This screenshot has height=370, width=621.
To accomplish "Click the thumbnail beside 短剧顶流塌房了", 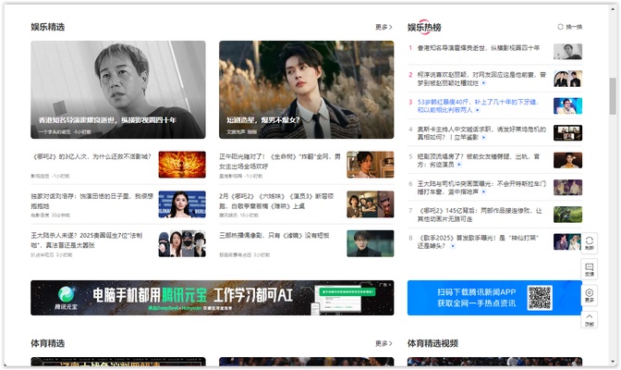I will coord(567,160).
